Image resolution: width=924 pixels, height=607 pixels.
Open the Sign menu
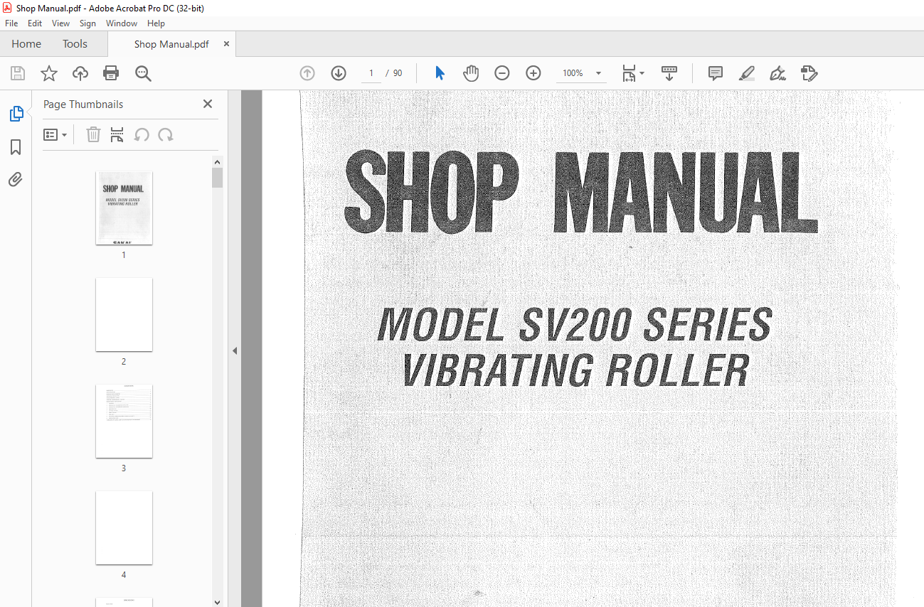coord(87,23)
